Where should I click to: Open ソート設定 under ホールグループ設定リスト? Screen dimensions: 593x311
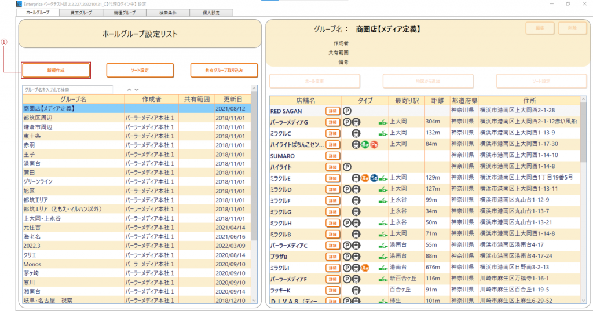tap(140, 71)
